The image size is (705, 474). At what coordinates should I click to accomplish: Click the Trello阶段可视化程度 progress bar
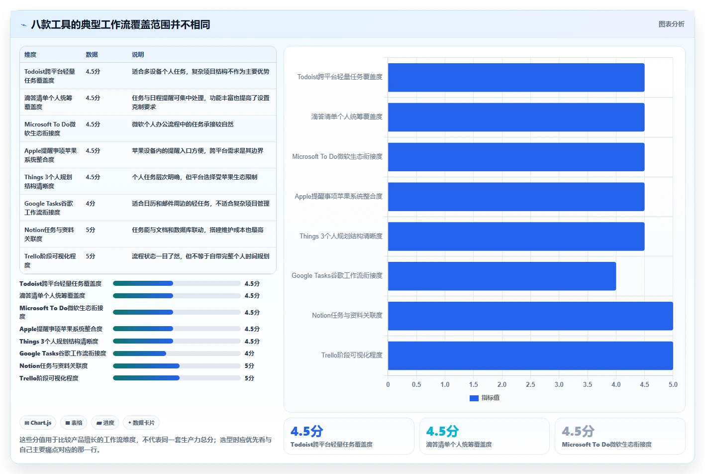(177, 378)
